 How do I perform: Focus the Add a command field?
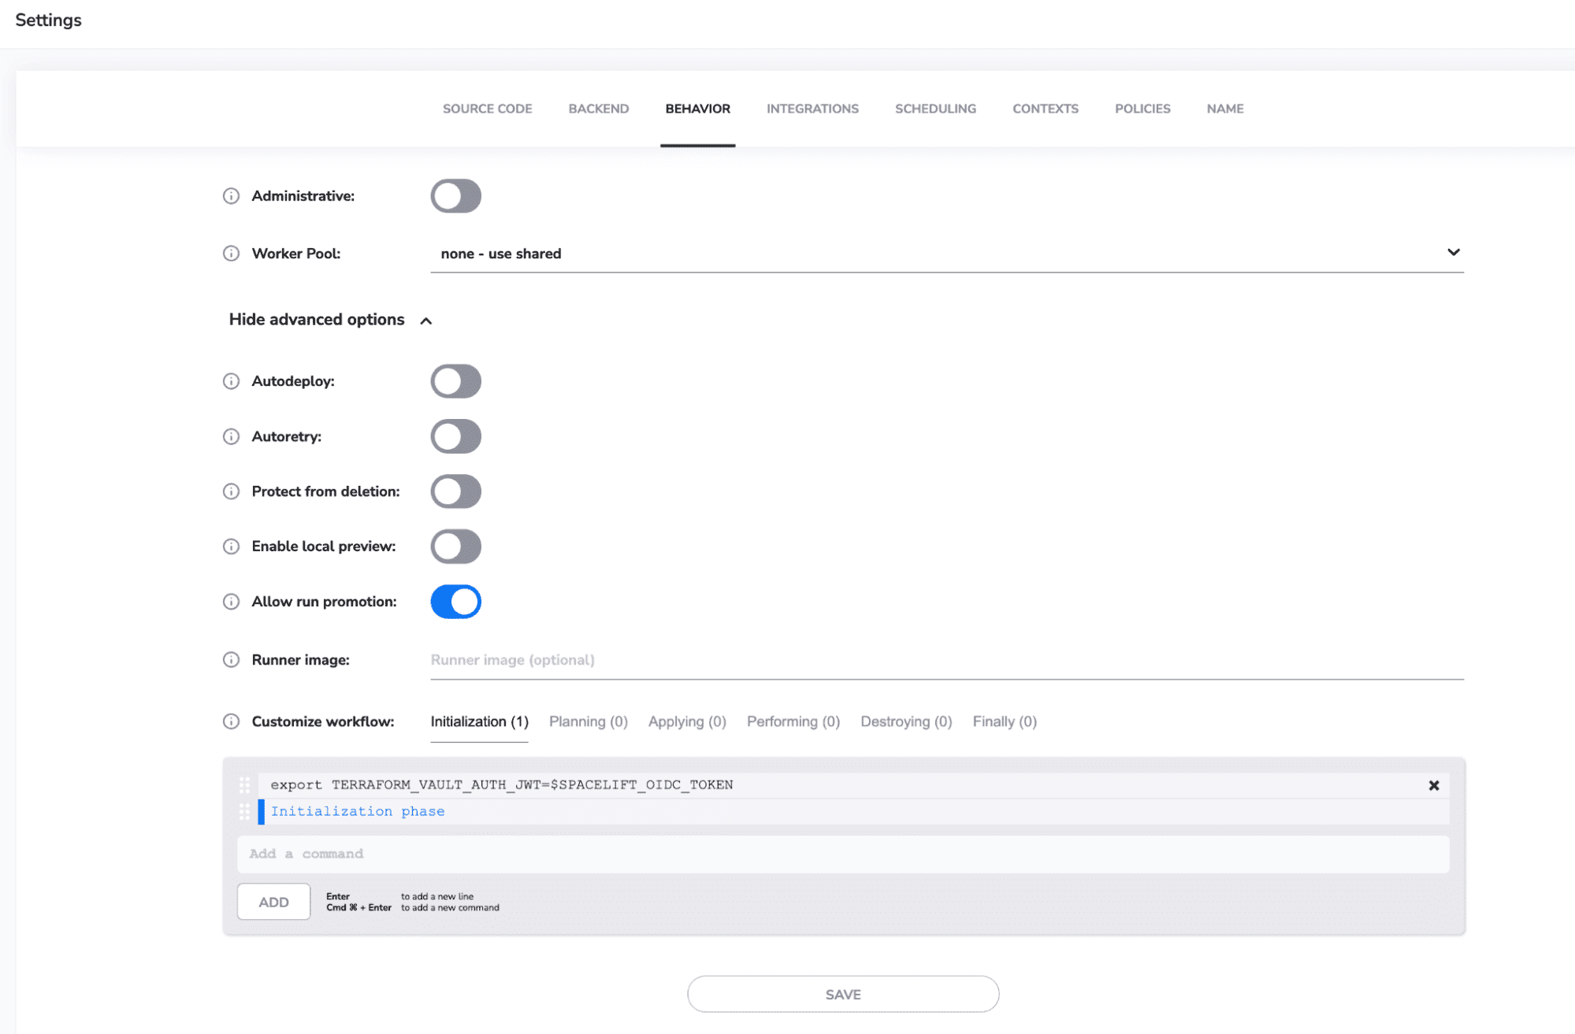(x=843, y=854)
